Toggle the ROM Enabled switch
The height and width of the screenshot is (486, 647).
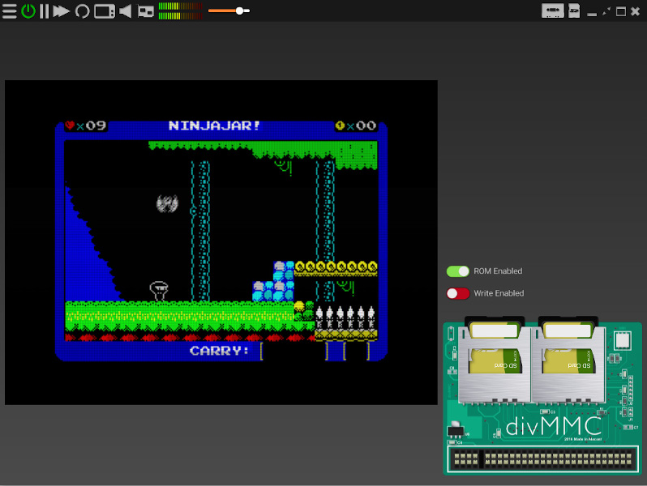(x=457, y=271)
